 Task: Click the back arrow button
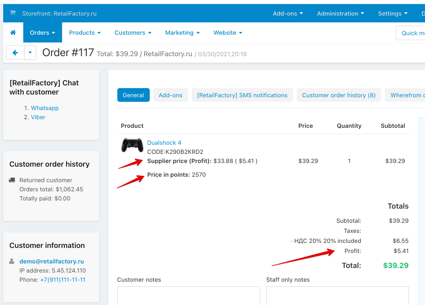coord(15,53)
